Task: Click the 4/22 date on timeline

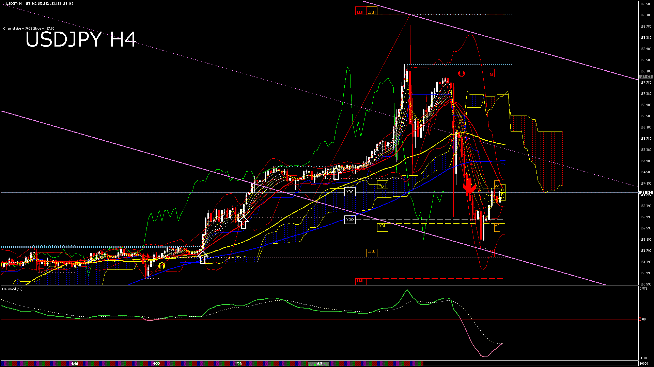Action: coord(156,364)
